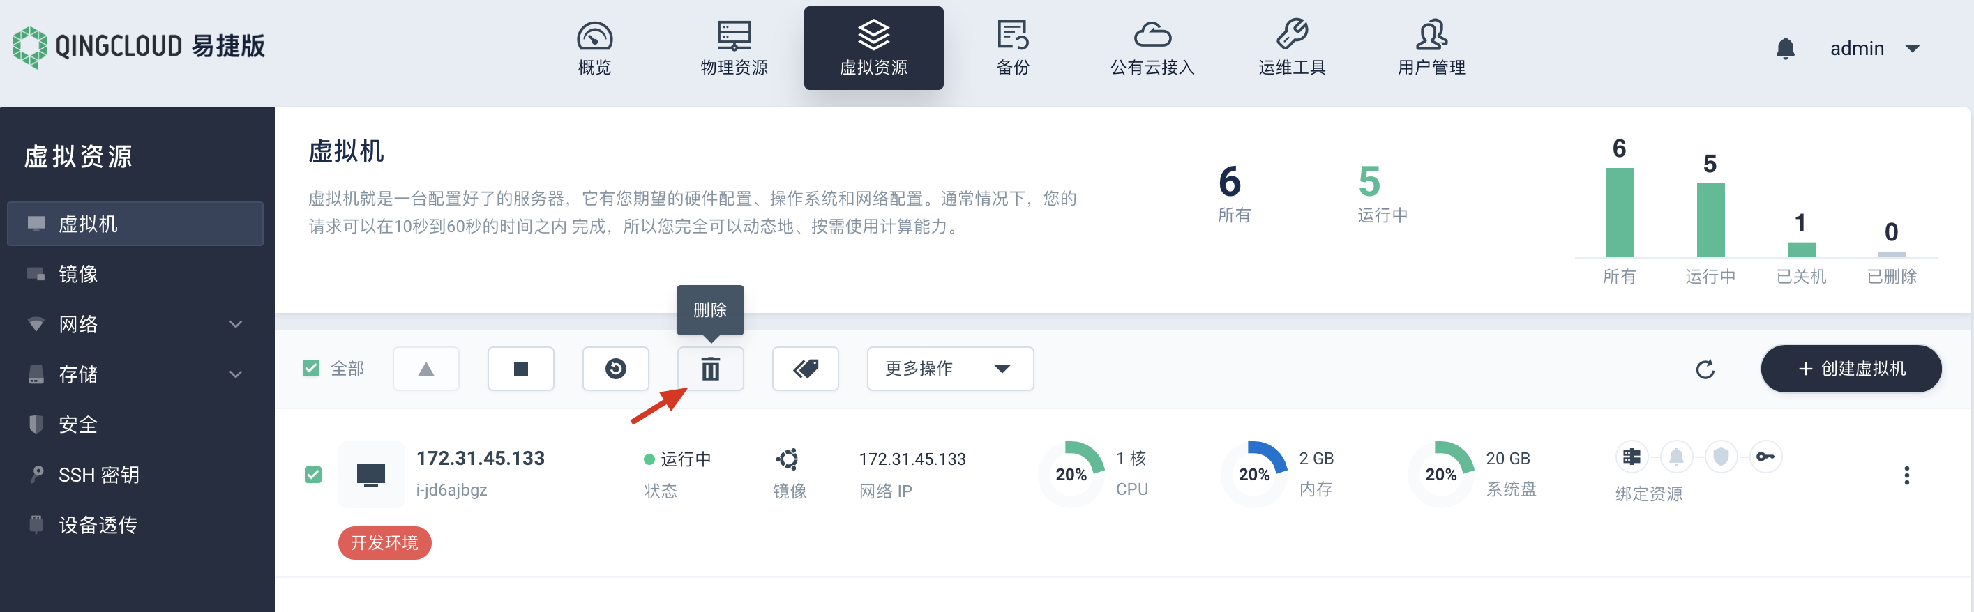Open the 更多操作 dropdown
This screenshot has height=612, width=1974.
[x=949, y=369]
